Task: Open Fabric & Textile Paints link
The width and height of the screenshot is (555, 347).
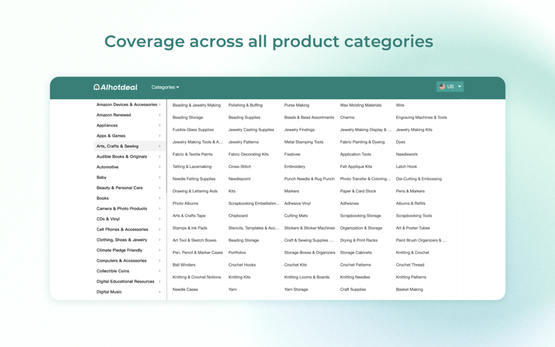Action: pyautogui.click(x=192, y=154)
